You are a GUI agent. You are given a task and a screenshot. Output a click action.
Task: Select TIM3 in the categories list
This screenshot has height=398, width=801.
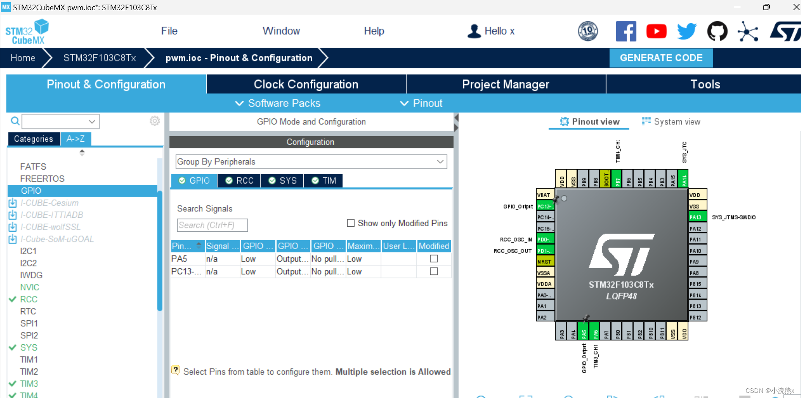(29, 384)
